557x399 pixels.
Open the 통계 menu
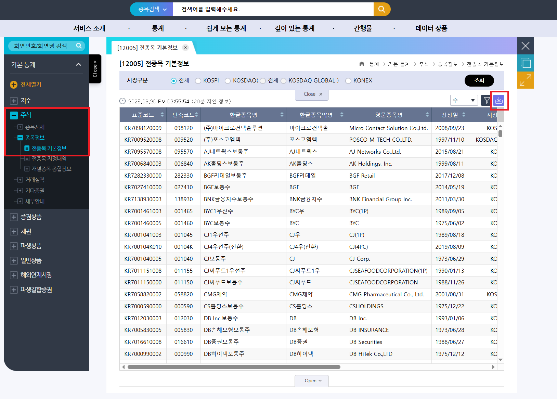(158, 28)
